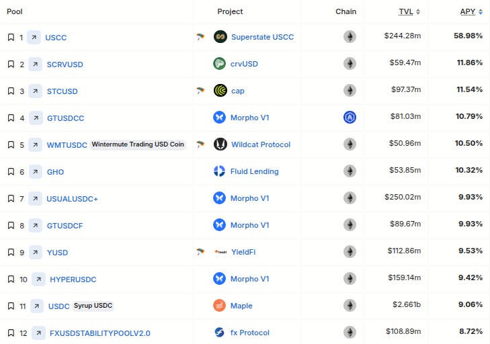This screenshot has width=490, height=344.
Task: Open the YieldFi project link
Action: click(243, 252)
